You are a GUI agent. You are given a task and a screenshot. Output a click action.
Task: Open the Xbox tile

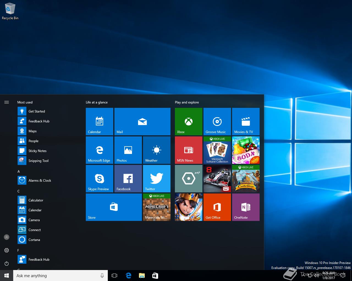pyautogui.click(x=189, y=122)
